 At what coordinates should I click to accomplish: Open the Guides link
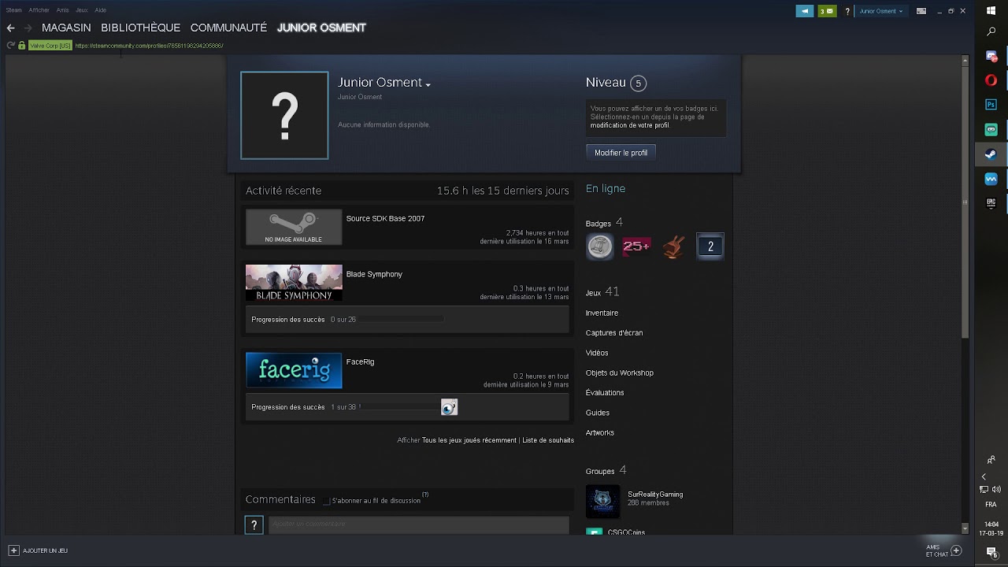pyautogui.click(x=598, y=413)
